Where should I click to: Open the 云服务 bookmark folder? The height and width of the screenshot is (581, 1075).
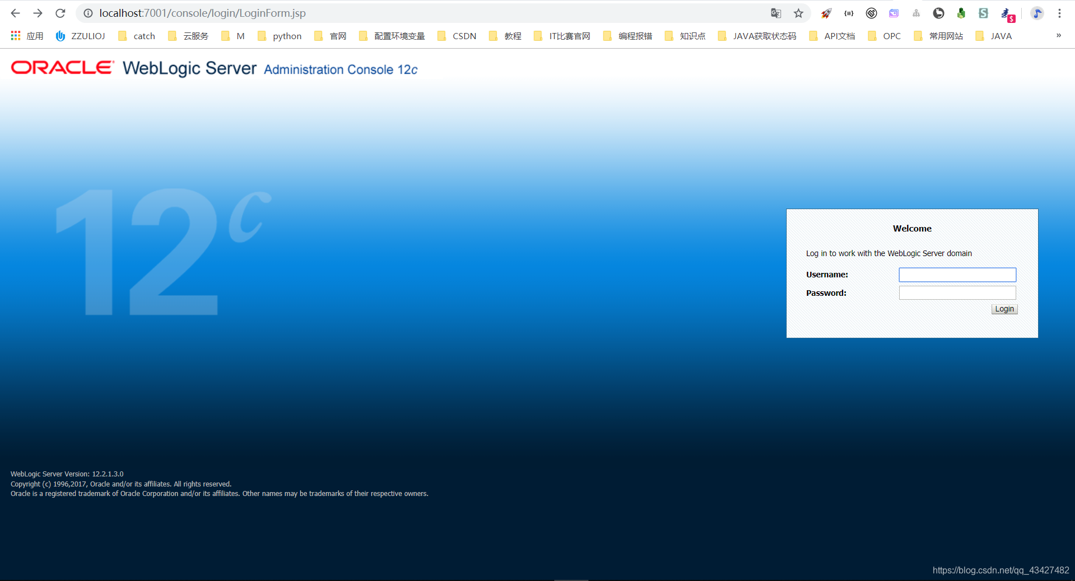click(x=188, y=36)
